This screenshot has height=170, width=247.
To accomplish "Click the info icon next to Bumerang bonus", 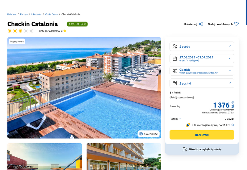I will tap(233, 125).
